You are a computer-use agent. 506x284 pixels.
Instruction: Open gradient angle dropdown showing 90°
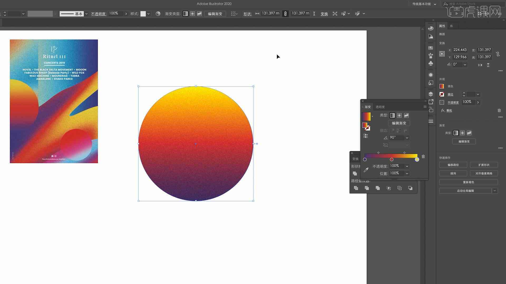(x=407, y=138)
